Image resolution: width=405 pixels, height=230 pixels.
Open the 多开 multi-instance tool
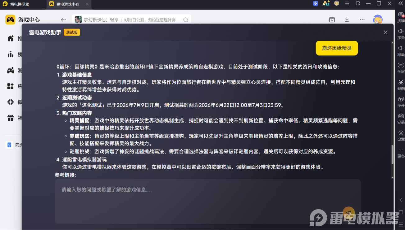(401, 102)
